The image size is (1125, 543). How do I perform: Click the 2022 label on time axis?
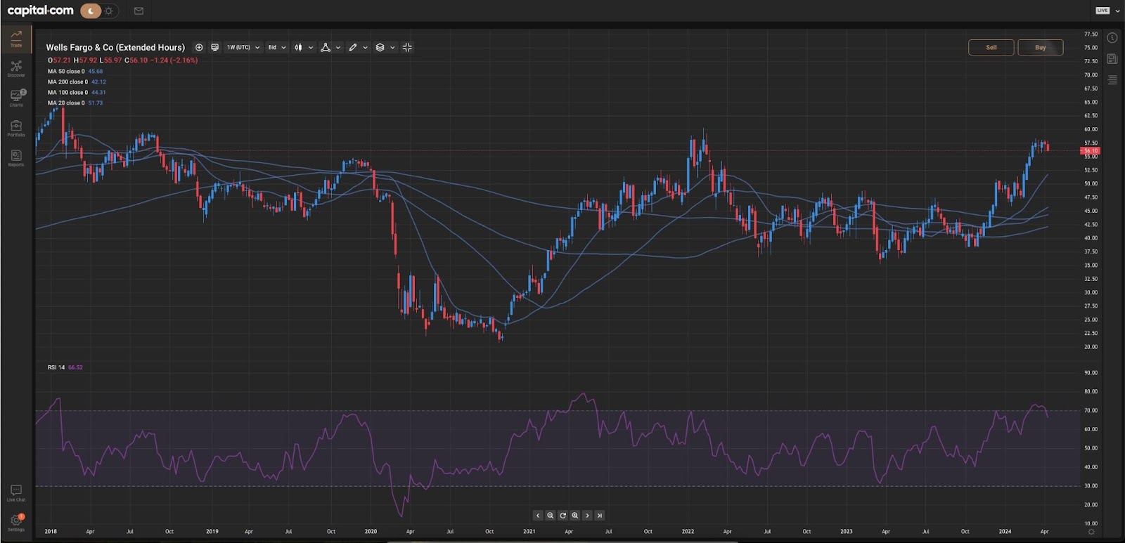tap(688, 531)
